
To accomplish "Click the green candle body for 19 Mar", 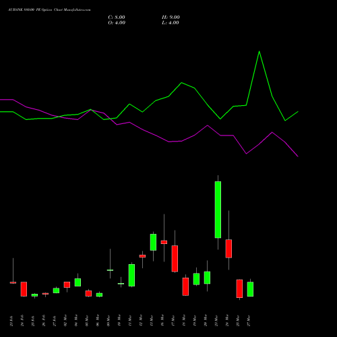I will point(196,279).
